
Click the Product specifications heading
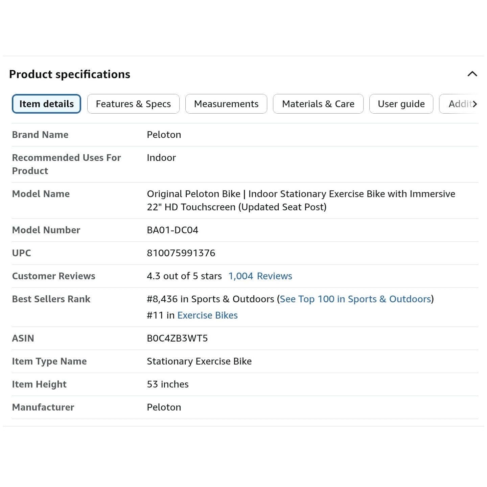(70, 74)
